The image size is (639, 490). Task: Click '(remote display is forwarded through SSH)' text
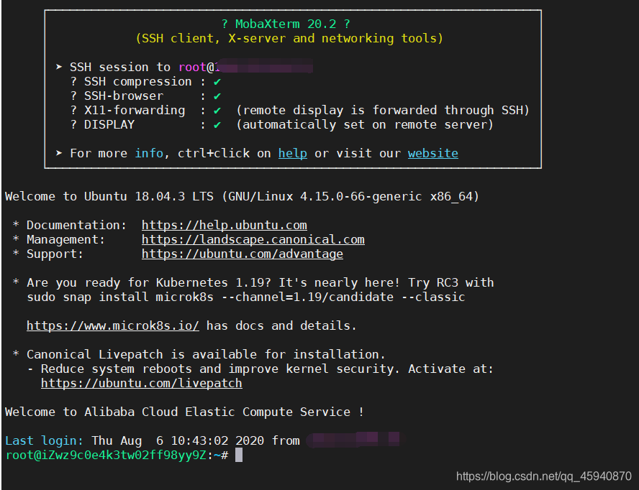coord(383,111)
